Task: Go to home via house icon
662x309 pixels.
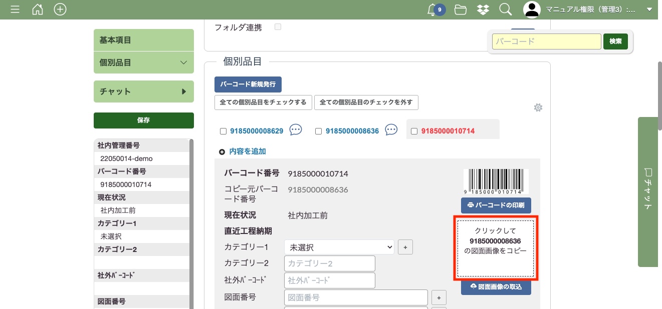Action: click(38, 9)
